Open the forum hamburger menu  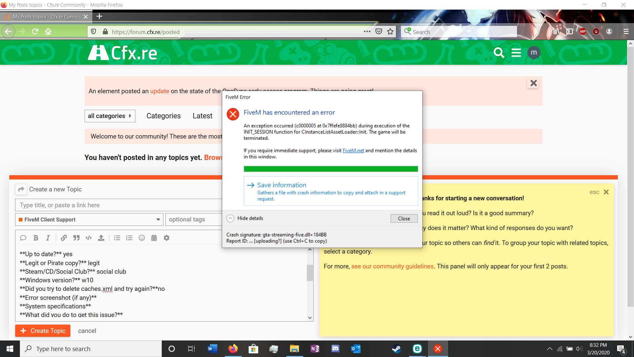pos(516,53)
